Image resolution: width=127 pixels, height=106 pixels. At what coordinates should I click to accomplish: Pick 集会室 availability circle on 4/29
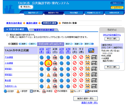61,81
